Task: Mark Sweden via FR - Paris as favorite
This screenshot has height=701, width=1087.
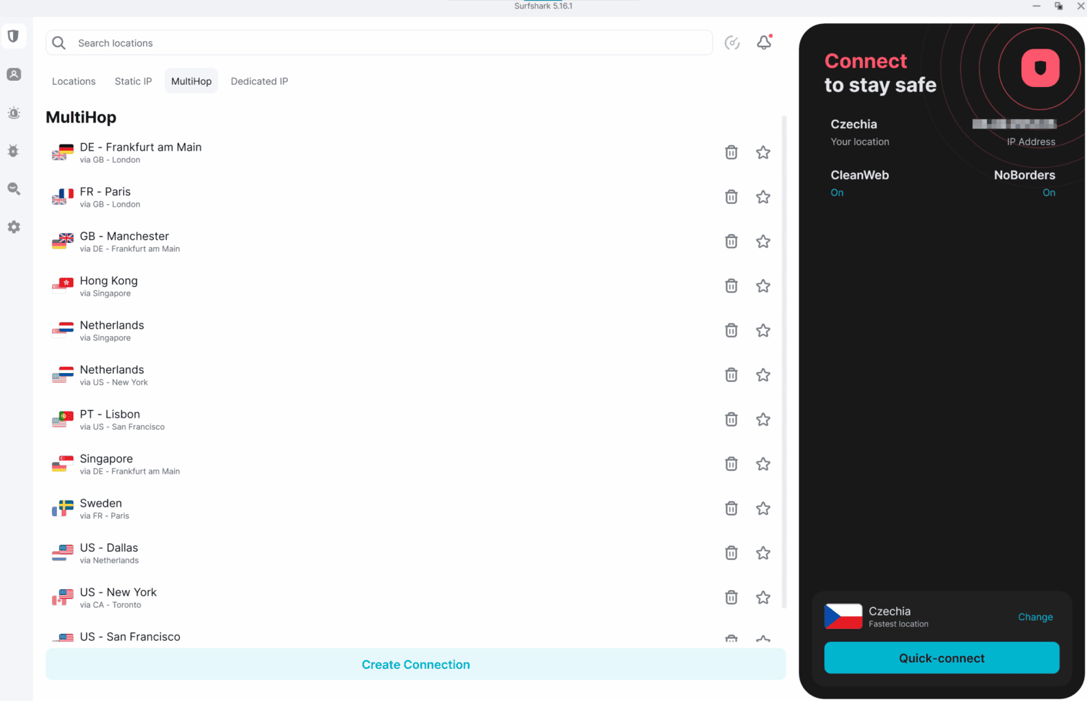Action: (763, 509)
